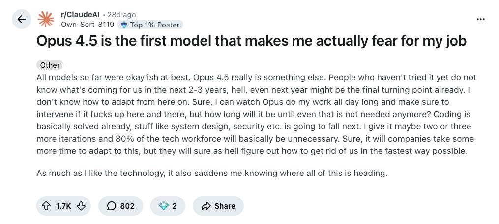The height and width of the screenshot is (224, 499).
Task: Click the diamond award icon
Action: coord(163,206)
